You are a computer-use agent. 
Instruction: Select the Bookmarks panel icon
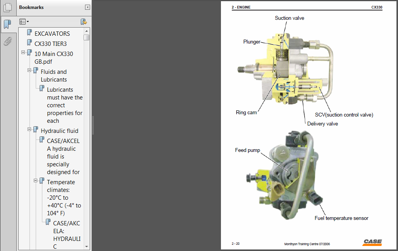(8, 24)
